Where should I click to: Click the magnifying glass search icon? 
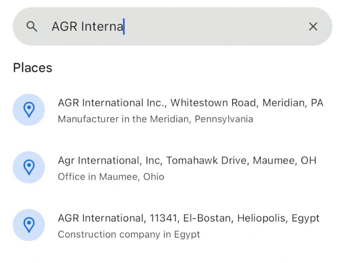coord(32,26)
